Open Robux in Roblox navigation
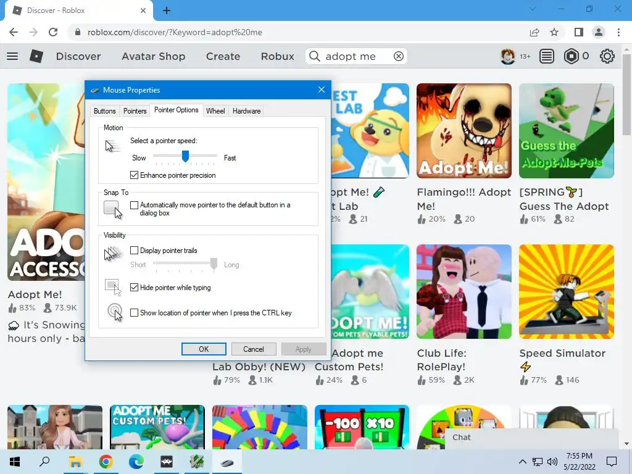Screen dimensions: 632x474 pyautogui.click(x=277, y=56)
